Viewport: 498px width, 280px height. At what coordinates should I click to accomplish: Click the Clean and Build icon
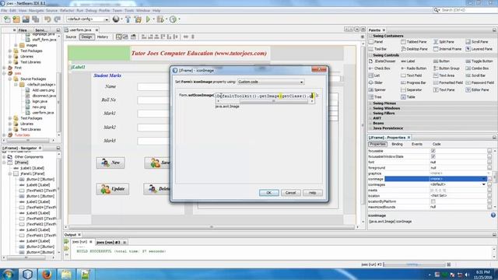[x=138, y=19]
